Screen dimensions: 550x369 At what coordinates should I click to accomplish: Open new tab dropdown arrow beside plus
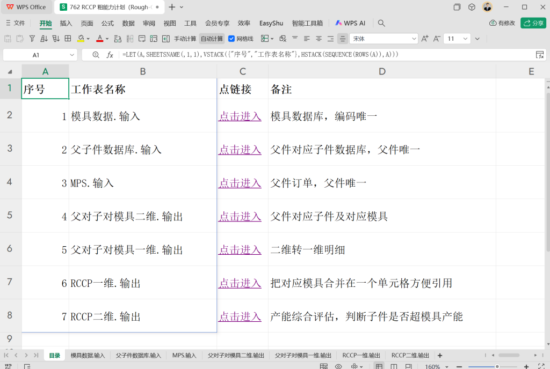pos(182,7)
